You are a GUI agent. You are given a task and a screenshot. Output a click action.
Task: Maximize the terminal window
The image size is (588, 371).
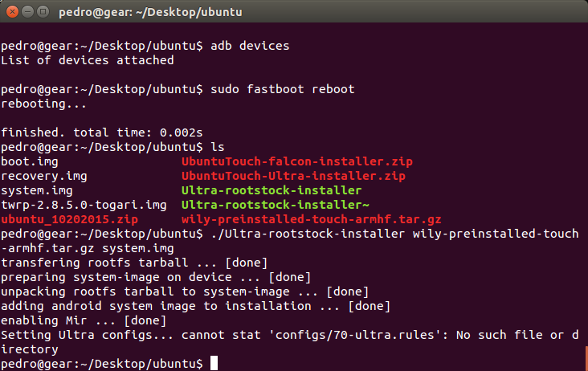(x=43, y=12)
